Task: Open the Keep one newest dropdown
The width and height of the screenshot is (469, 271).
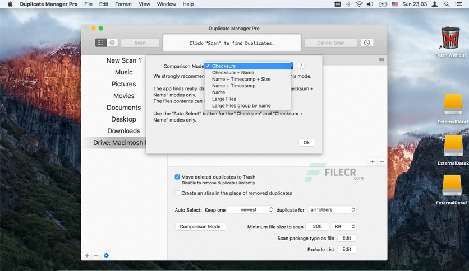Action: tap(250, 210)
